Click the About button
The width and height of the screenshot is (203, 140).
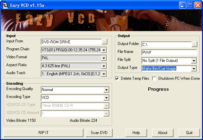tap(163, 133)
